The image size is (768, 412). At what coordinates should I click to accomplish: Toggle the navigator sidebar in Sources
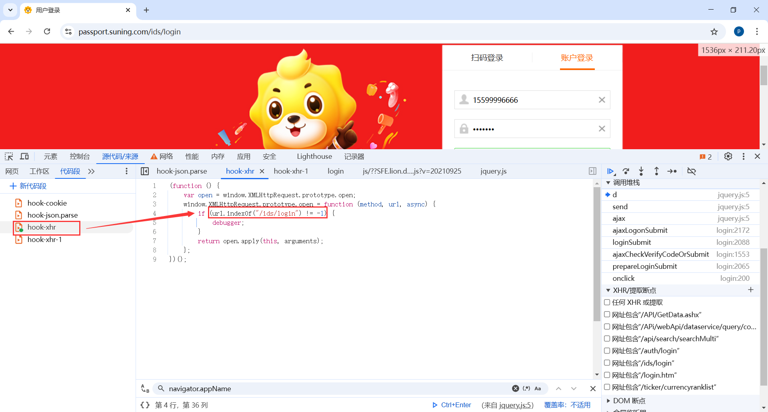pyautogui.click(x=145, y=171)
